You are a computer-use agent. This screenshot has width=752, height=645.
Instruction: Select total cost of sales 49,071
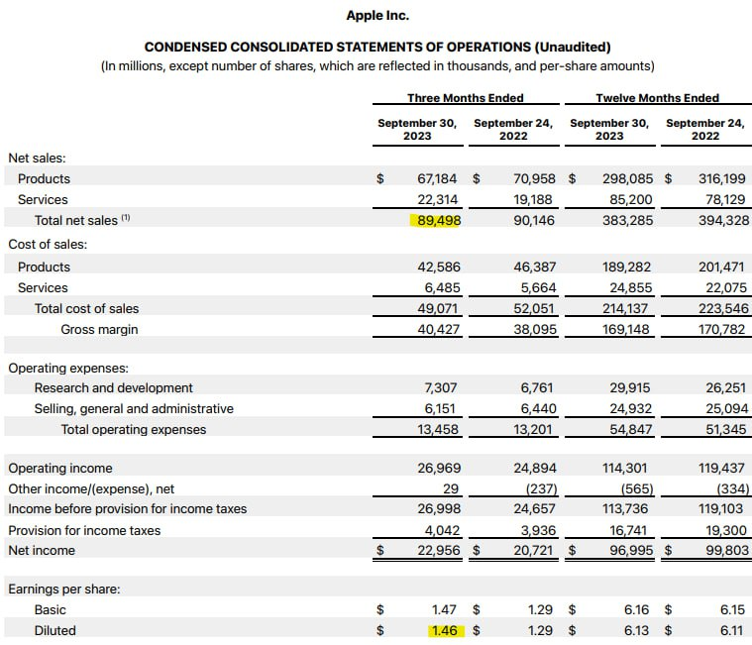(437, 308)
